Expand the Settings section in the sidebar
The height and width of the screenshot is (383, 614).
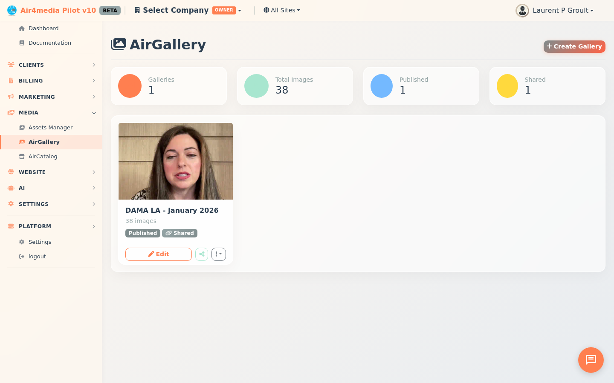coord(34,204)
